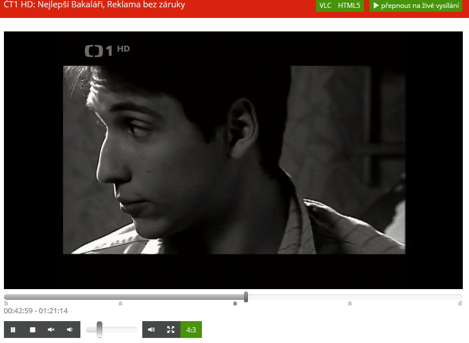This screenshot has width=469, height=343.
Task: Click the time display 00:42:59 - 01:21:14
Action: 36,311
